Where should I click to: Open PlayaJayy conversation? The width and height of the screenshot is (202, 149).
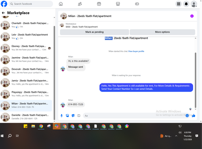tap(26, 94)
